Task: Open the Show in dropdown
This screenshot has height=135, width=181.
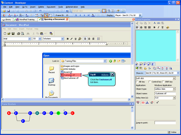Action: pos(178,73)
